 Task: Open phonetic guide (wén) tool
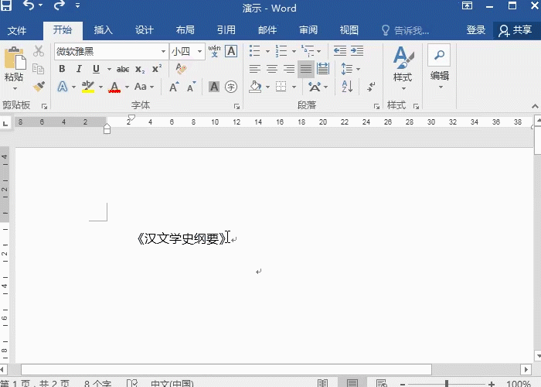tap(214, 51)
